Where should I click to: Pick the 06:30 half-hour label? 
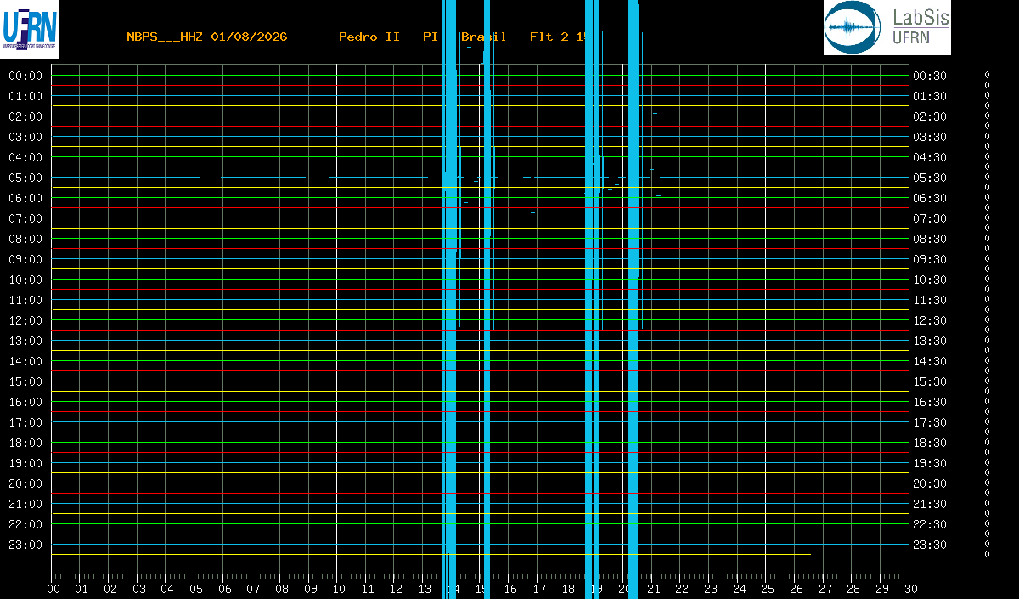[x=930, y=198]
